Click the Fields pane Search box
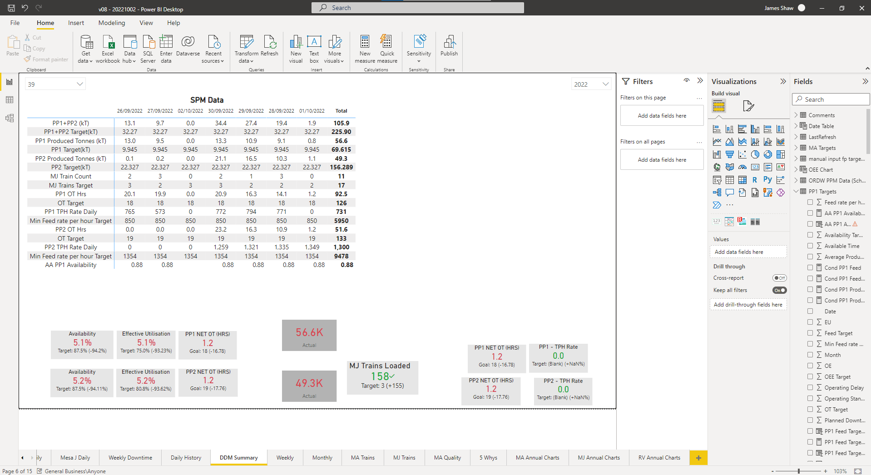 pos(831,99)
